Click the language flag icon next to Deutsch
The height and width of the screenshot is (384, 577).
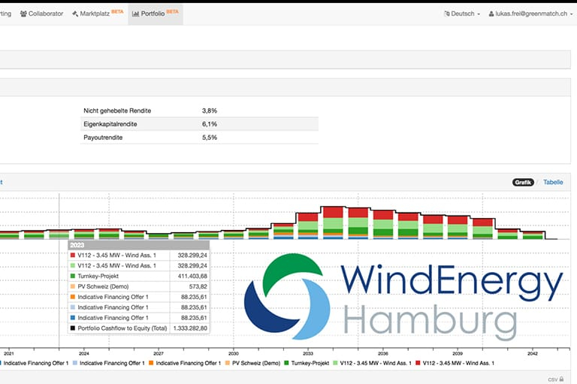pyautogui.click(x=449, y=14)
